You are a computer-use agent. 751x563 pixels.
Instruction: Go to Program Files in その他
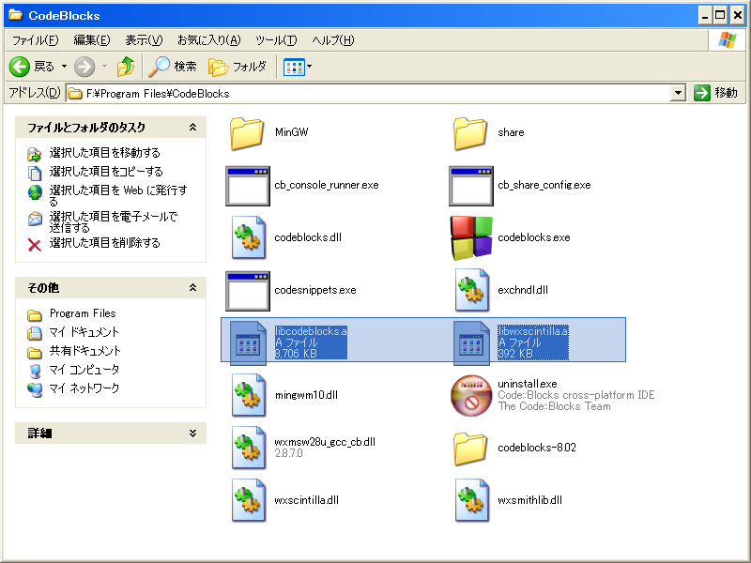point(83,313)
